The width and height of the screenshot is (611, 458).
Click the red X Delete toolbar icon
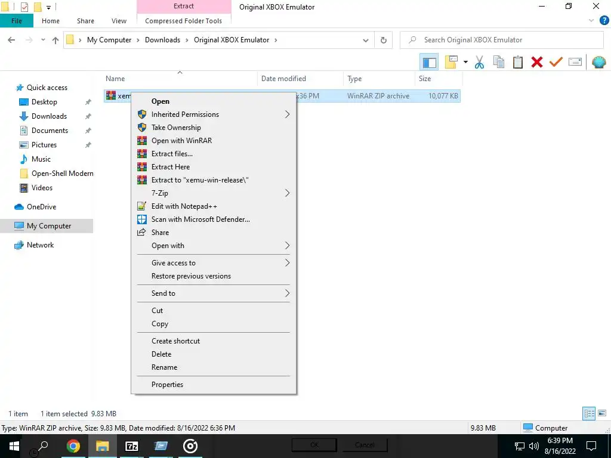(x=536, y=62)
